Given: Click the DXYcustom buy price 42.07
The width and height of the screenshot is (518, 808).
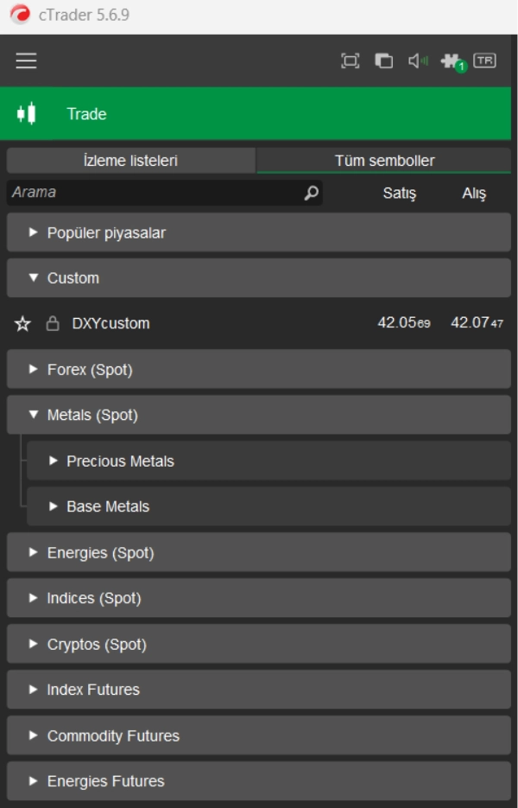Looking at the screenshot, I should [x=477, y=323].
